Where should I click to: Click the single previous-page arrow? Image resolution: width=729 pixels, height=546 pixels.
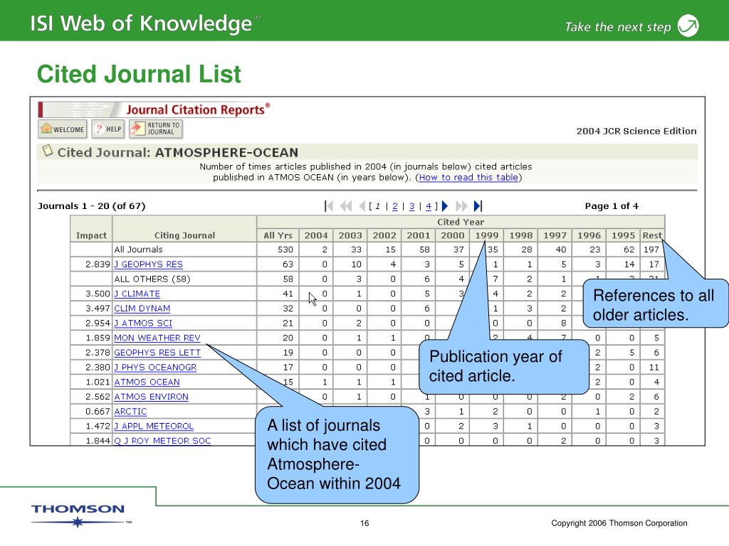pyautogui.click(x=362, y=205)
